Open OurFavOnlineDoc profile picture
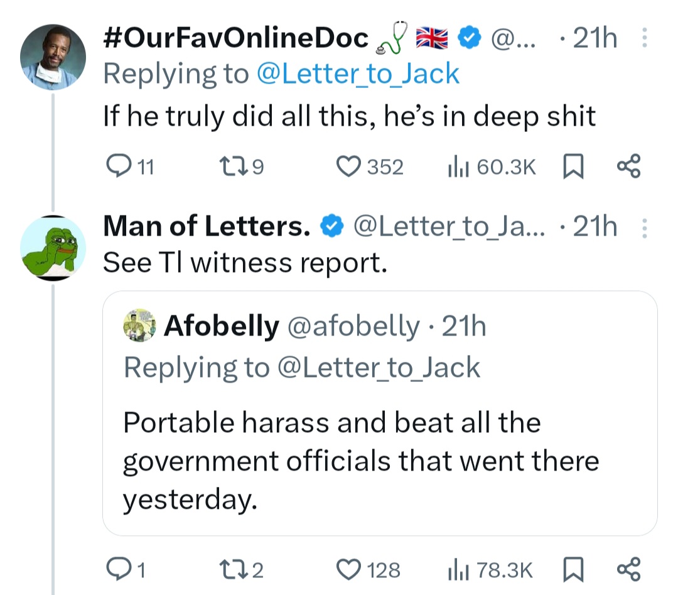Viewport: 678px width, 595px height. (53, 58)
